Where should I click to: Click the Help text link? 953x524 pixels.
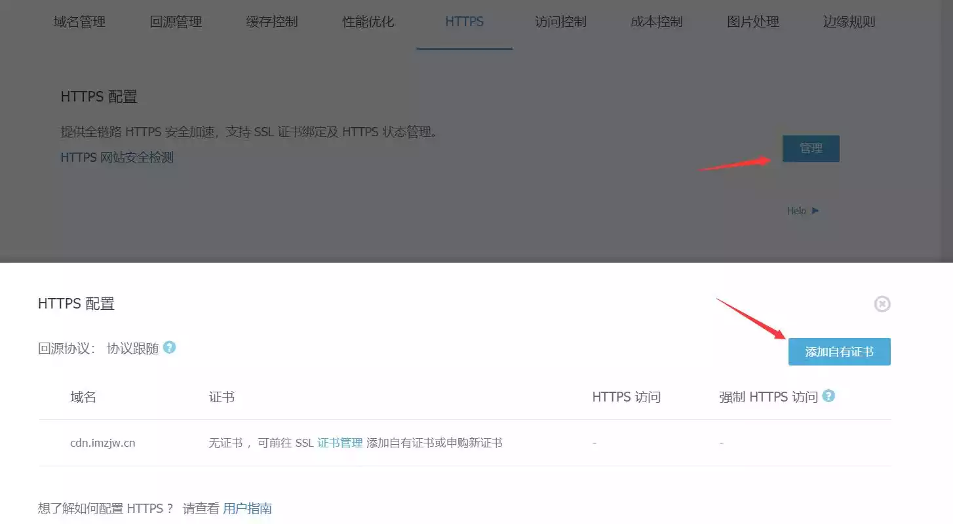(796, 211)
